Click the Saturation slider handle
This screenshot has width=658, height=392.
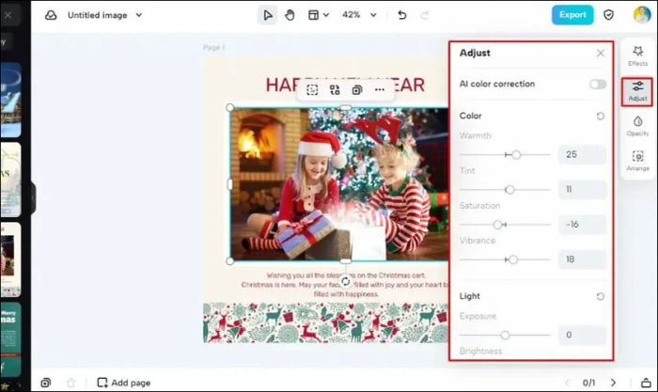click(x=497, y=225)
